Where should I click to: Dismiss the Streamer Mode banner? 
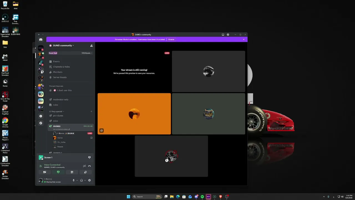pyautogui.click(x=244, y=39)
